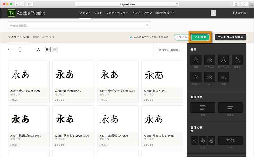Open プラン nav menu
The height and width of the screenshot is (157, 254).
148,13
